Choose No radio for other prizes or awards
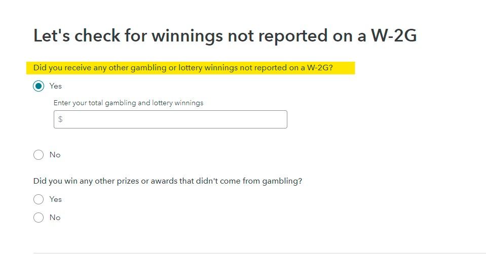 click(x=39, y=218)
